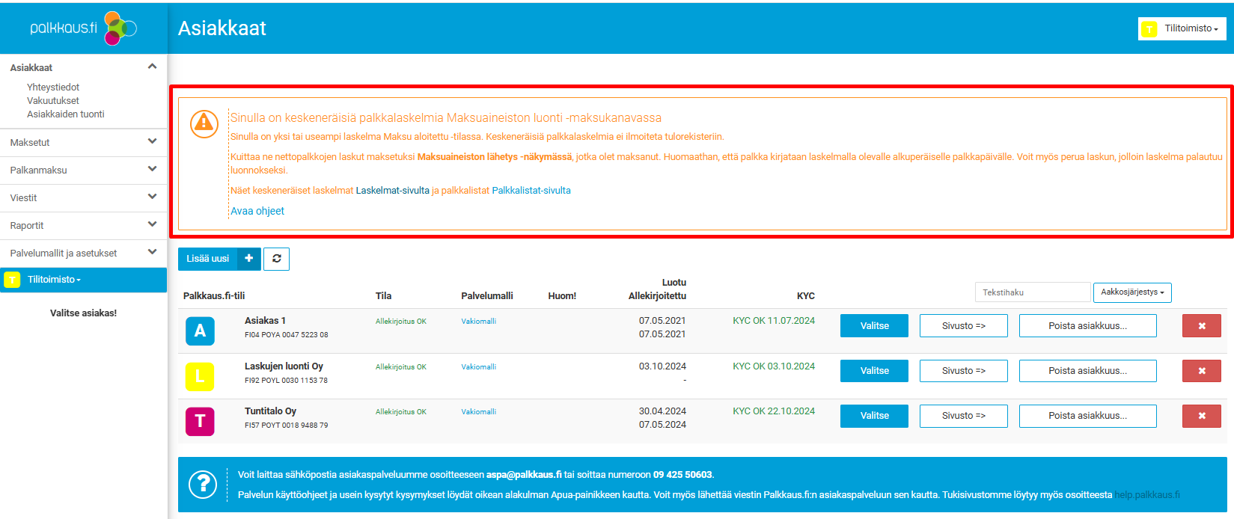The width and height of the screenshot is (1234, 519).
Task: Click KYC OK 11.07.2024 status
Action: click(774, 321)
